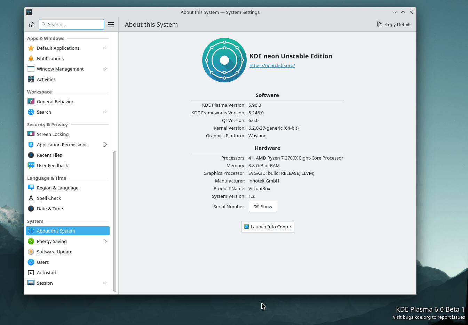
Task: Click the home icon above the sidebar
Action: (x=31, y=24)
